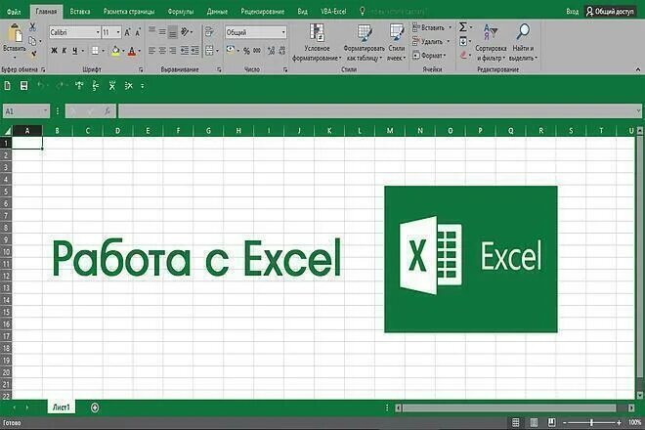645x430 pixels.
Task: Click the large Вставить paste clipboard icon
Action: 15,33
